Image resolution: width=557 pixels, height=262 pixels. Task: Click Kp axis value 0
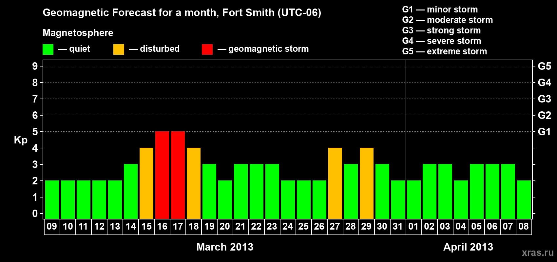coord(35,214)
